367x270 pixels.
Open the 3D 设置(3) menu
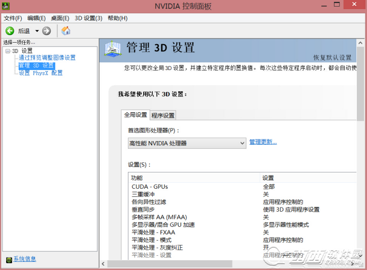88,18
